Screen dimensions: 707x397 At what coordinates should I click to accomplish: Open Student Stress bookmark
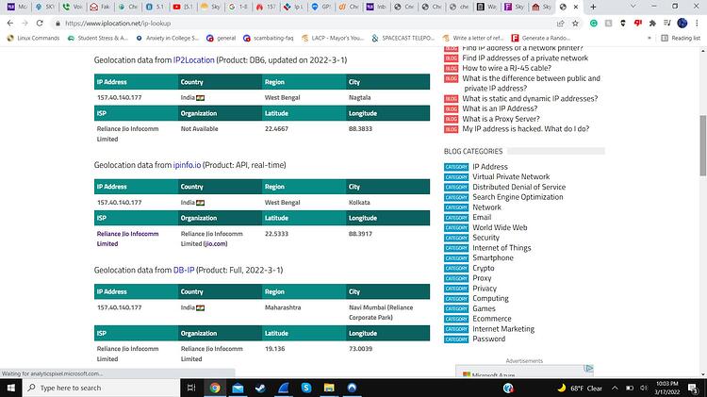97,38
